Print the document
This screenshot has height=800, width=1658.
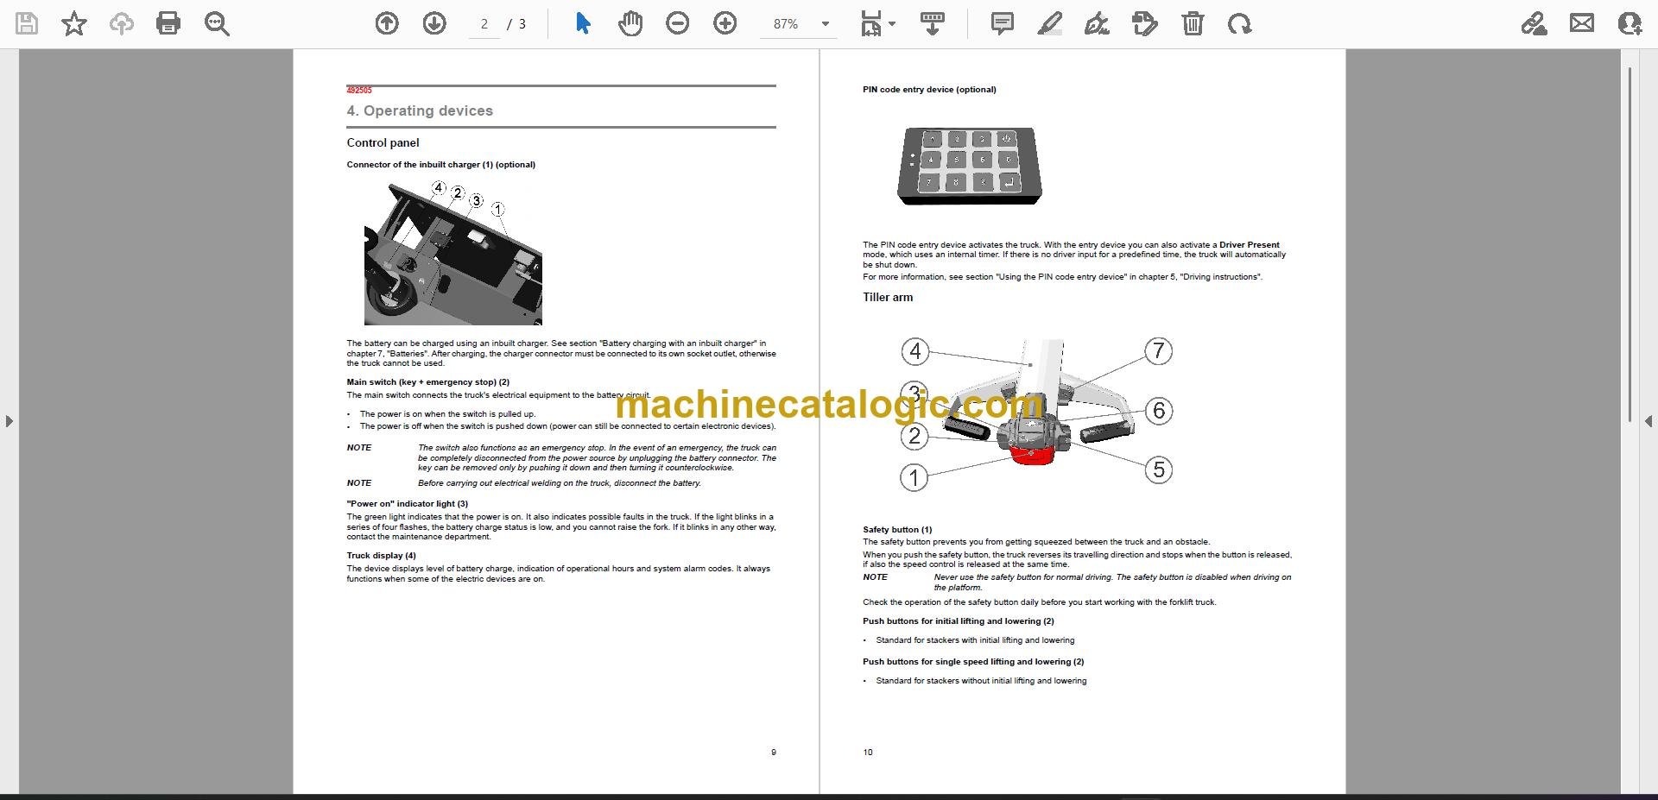[168, 23]
